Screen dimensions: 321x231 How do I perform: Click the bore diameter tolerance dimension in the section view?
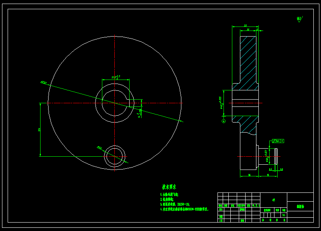tap(221, 103)
